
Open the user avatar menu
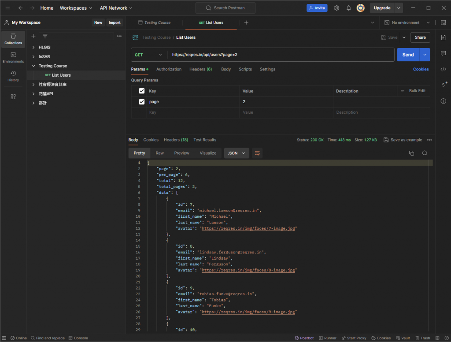(360, 8)
